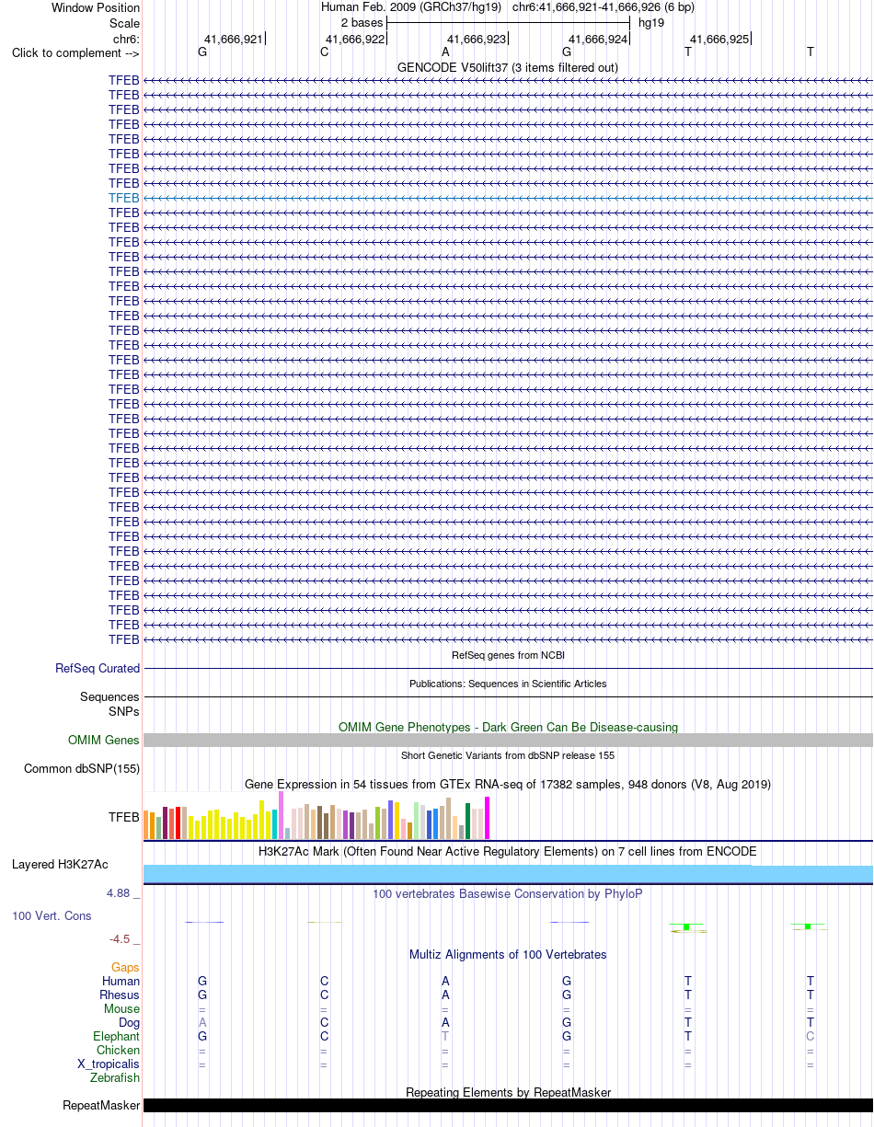Open the H3K27Ac Mark on 7 cell lines title
874x1127 pixels.
[508, 851]
